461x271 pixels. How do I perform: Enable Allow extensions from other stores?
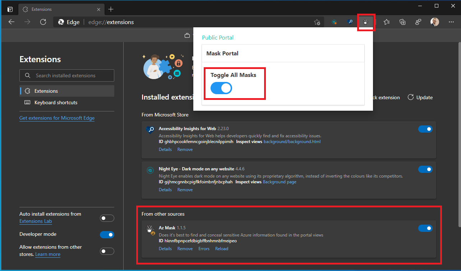click(x=107, y=251)
